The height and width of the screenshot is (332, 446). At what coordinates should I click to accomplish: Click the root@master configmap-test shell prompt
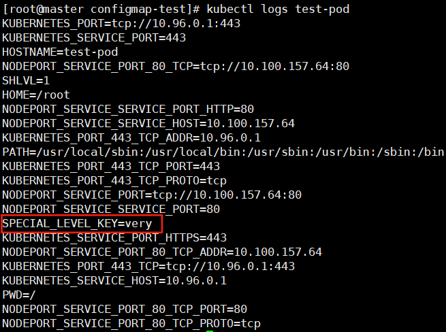[101, 10]
